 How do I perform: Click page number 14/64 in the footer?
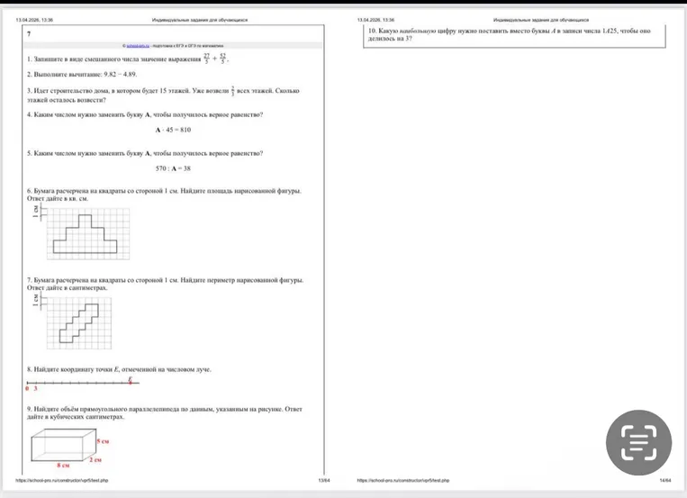(664, 481)
